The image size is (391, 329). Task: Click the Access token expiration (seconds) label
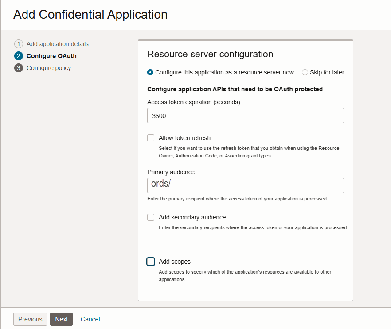coord(193,102)
